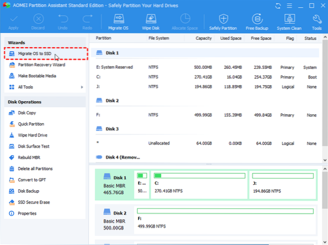Open the hamburger menu in title bar
Image resolution: width=328 pixels, height=245 pixels.
click(x=289, y=6)
